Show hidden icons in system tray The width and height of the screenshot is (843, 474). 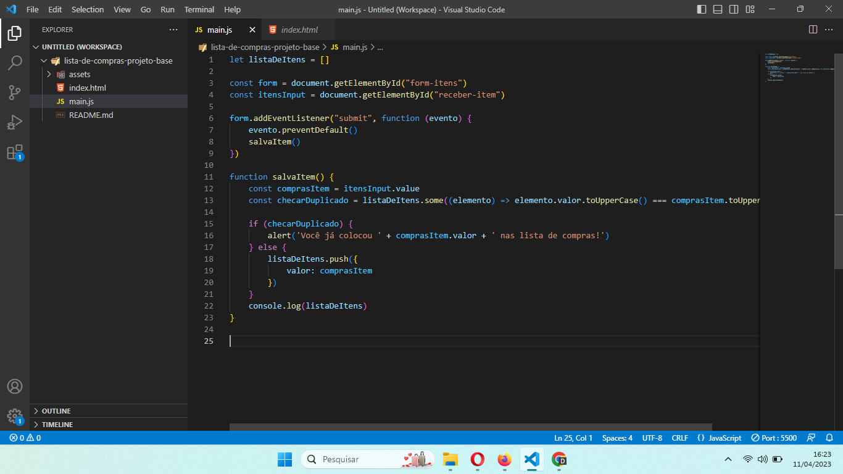pyautogui.click(x=728, y=459)
